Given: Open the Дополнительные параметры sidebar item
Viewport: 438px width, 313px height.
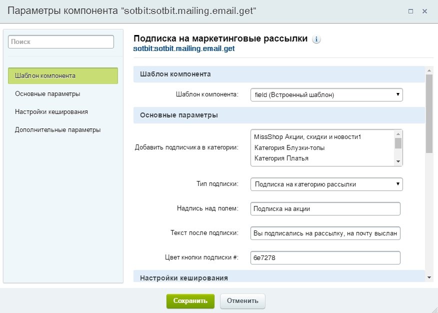Looking at the screenshot, I should pyautogui.click(x=57, y=130).
